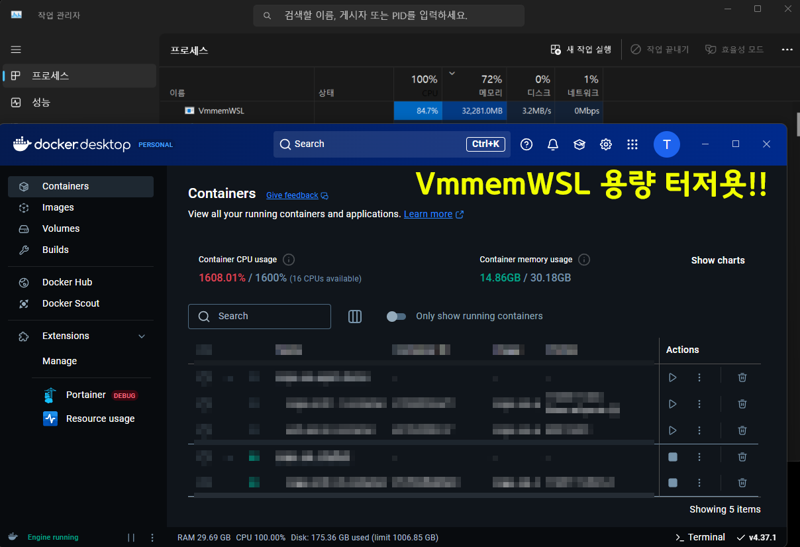Screen dimensions: 800x547
Task: Start the topmost container in the list
Action: [673, 377]
